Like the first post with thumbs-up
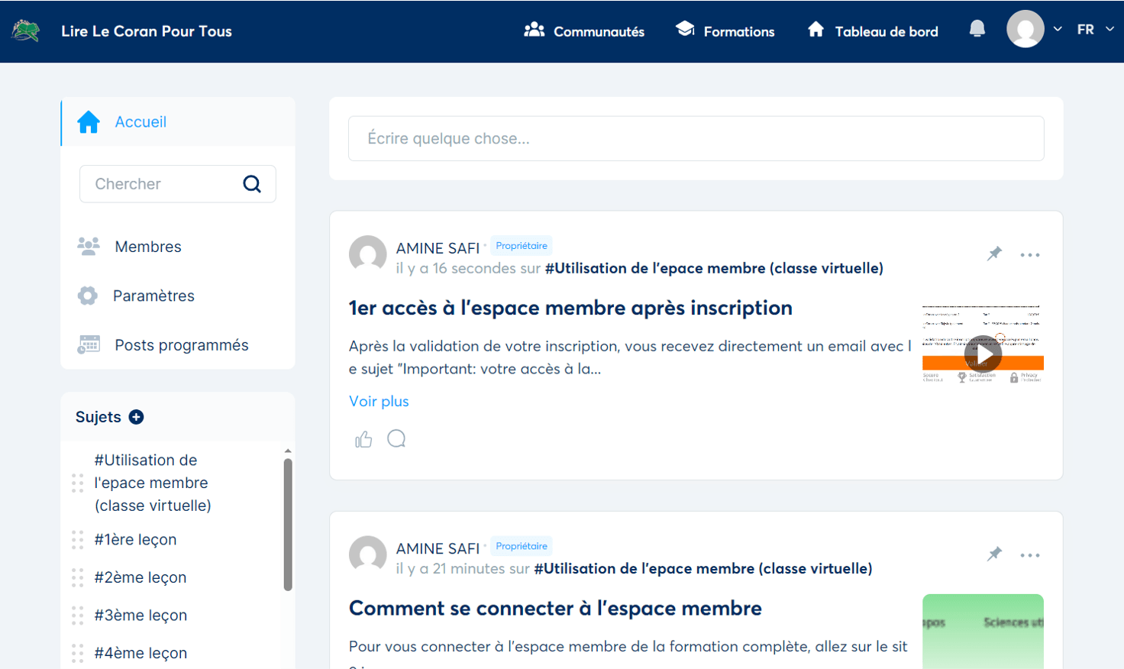 pos(363,439)
